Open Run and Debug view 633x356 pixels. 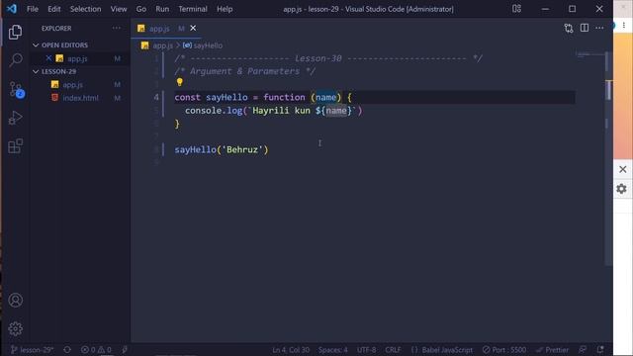(16, 118)
